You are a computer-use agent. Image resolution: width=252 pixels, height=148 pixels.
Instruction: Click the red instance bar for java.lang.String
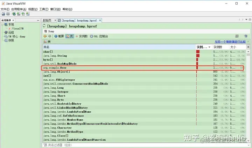tap(198, 55)
